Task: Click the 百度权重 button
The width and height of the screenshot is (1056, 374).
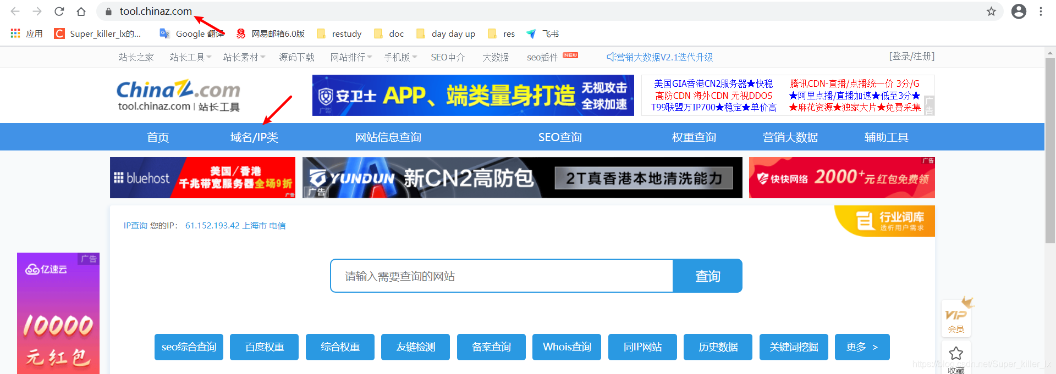Action: point(265,347)
